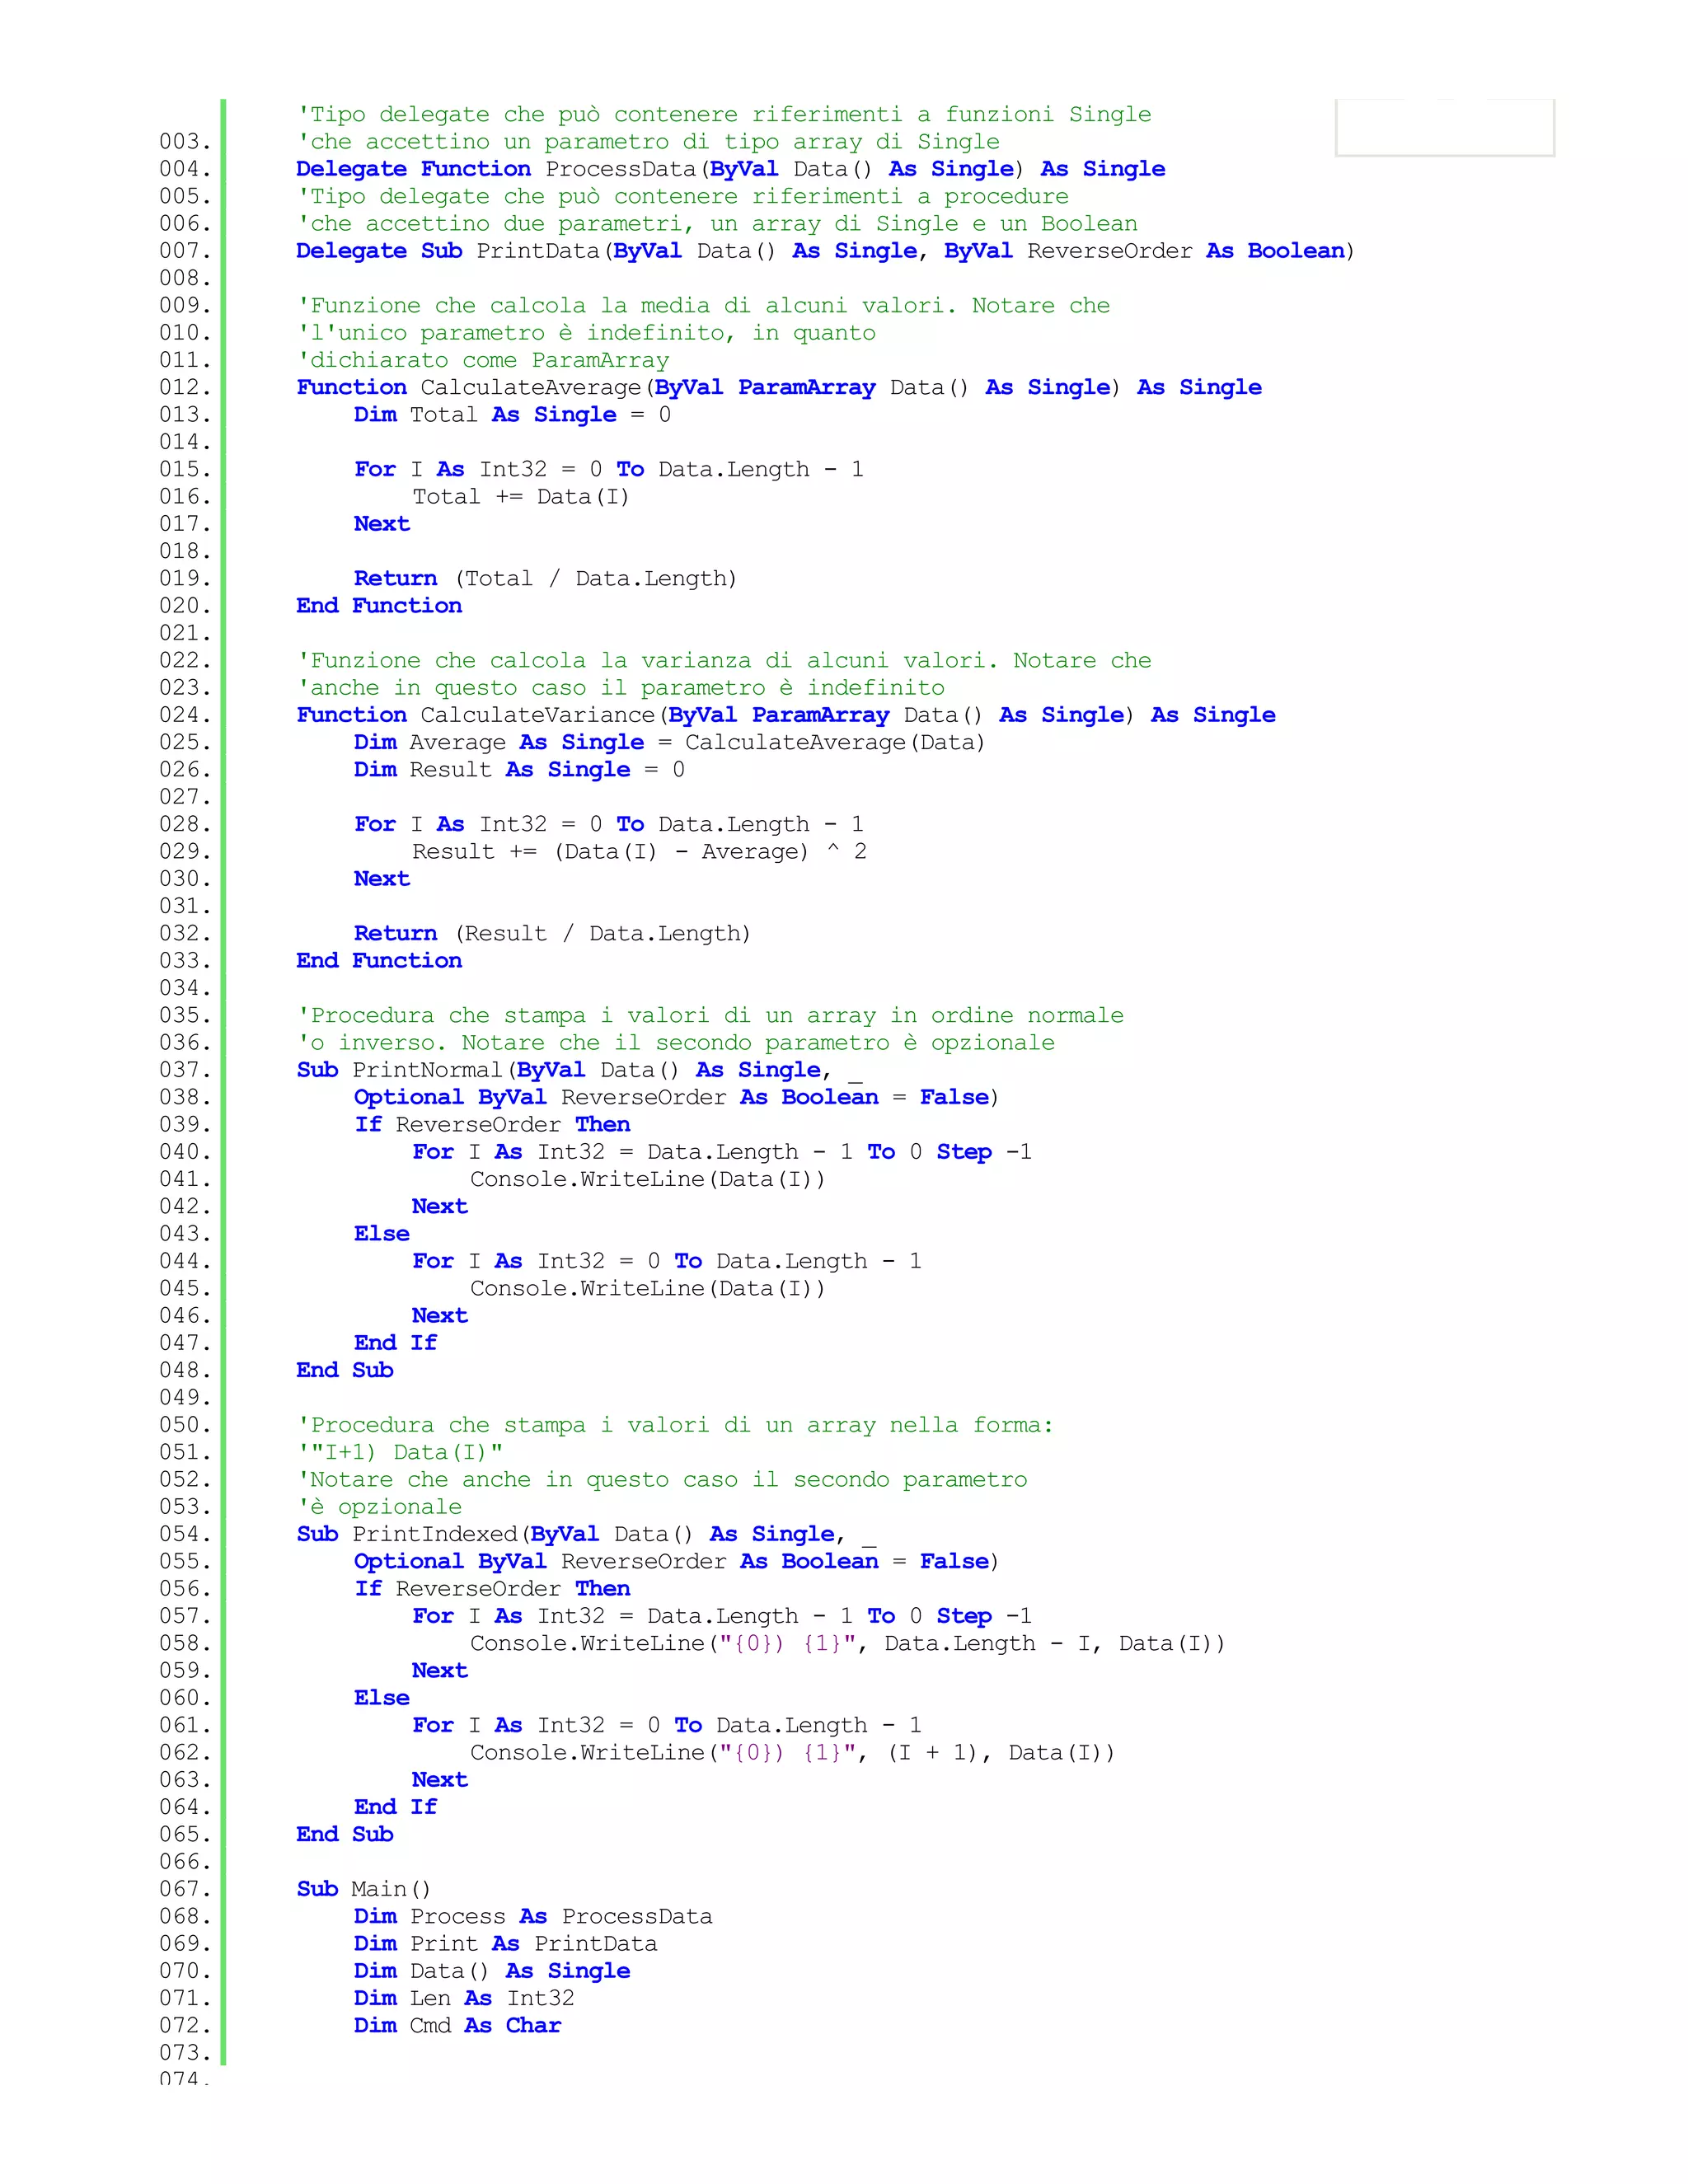Viewport: 1688px width, 2184px height.
Task: Click comment 'che accettino due parametri, un array'
Action: [717, 224]
